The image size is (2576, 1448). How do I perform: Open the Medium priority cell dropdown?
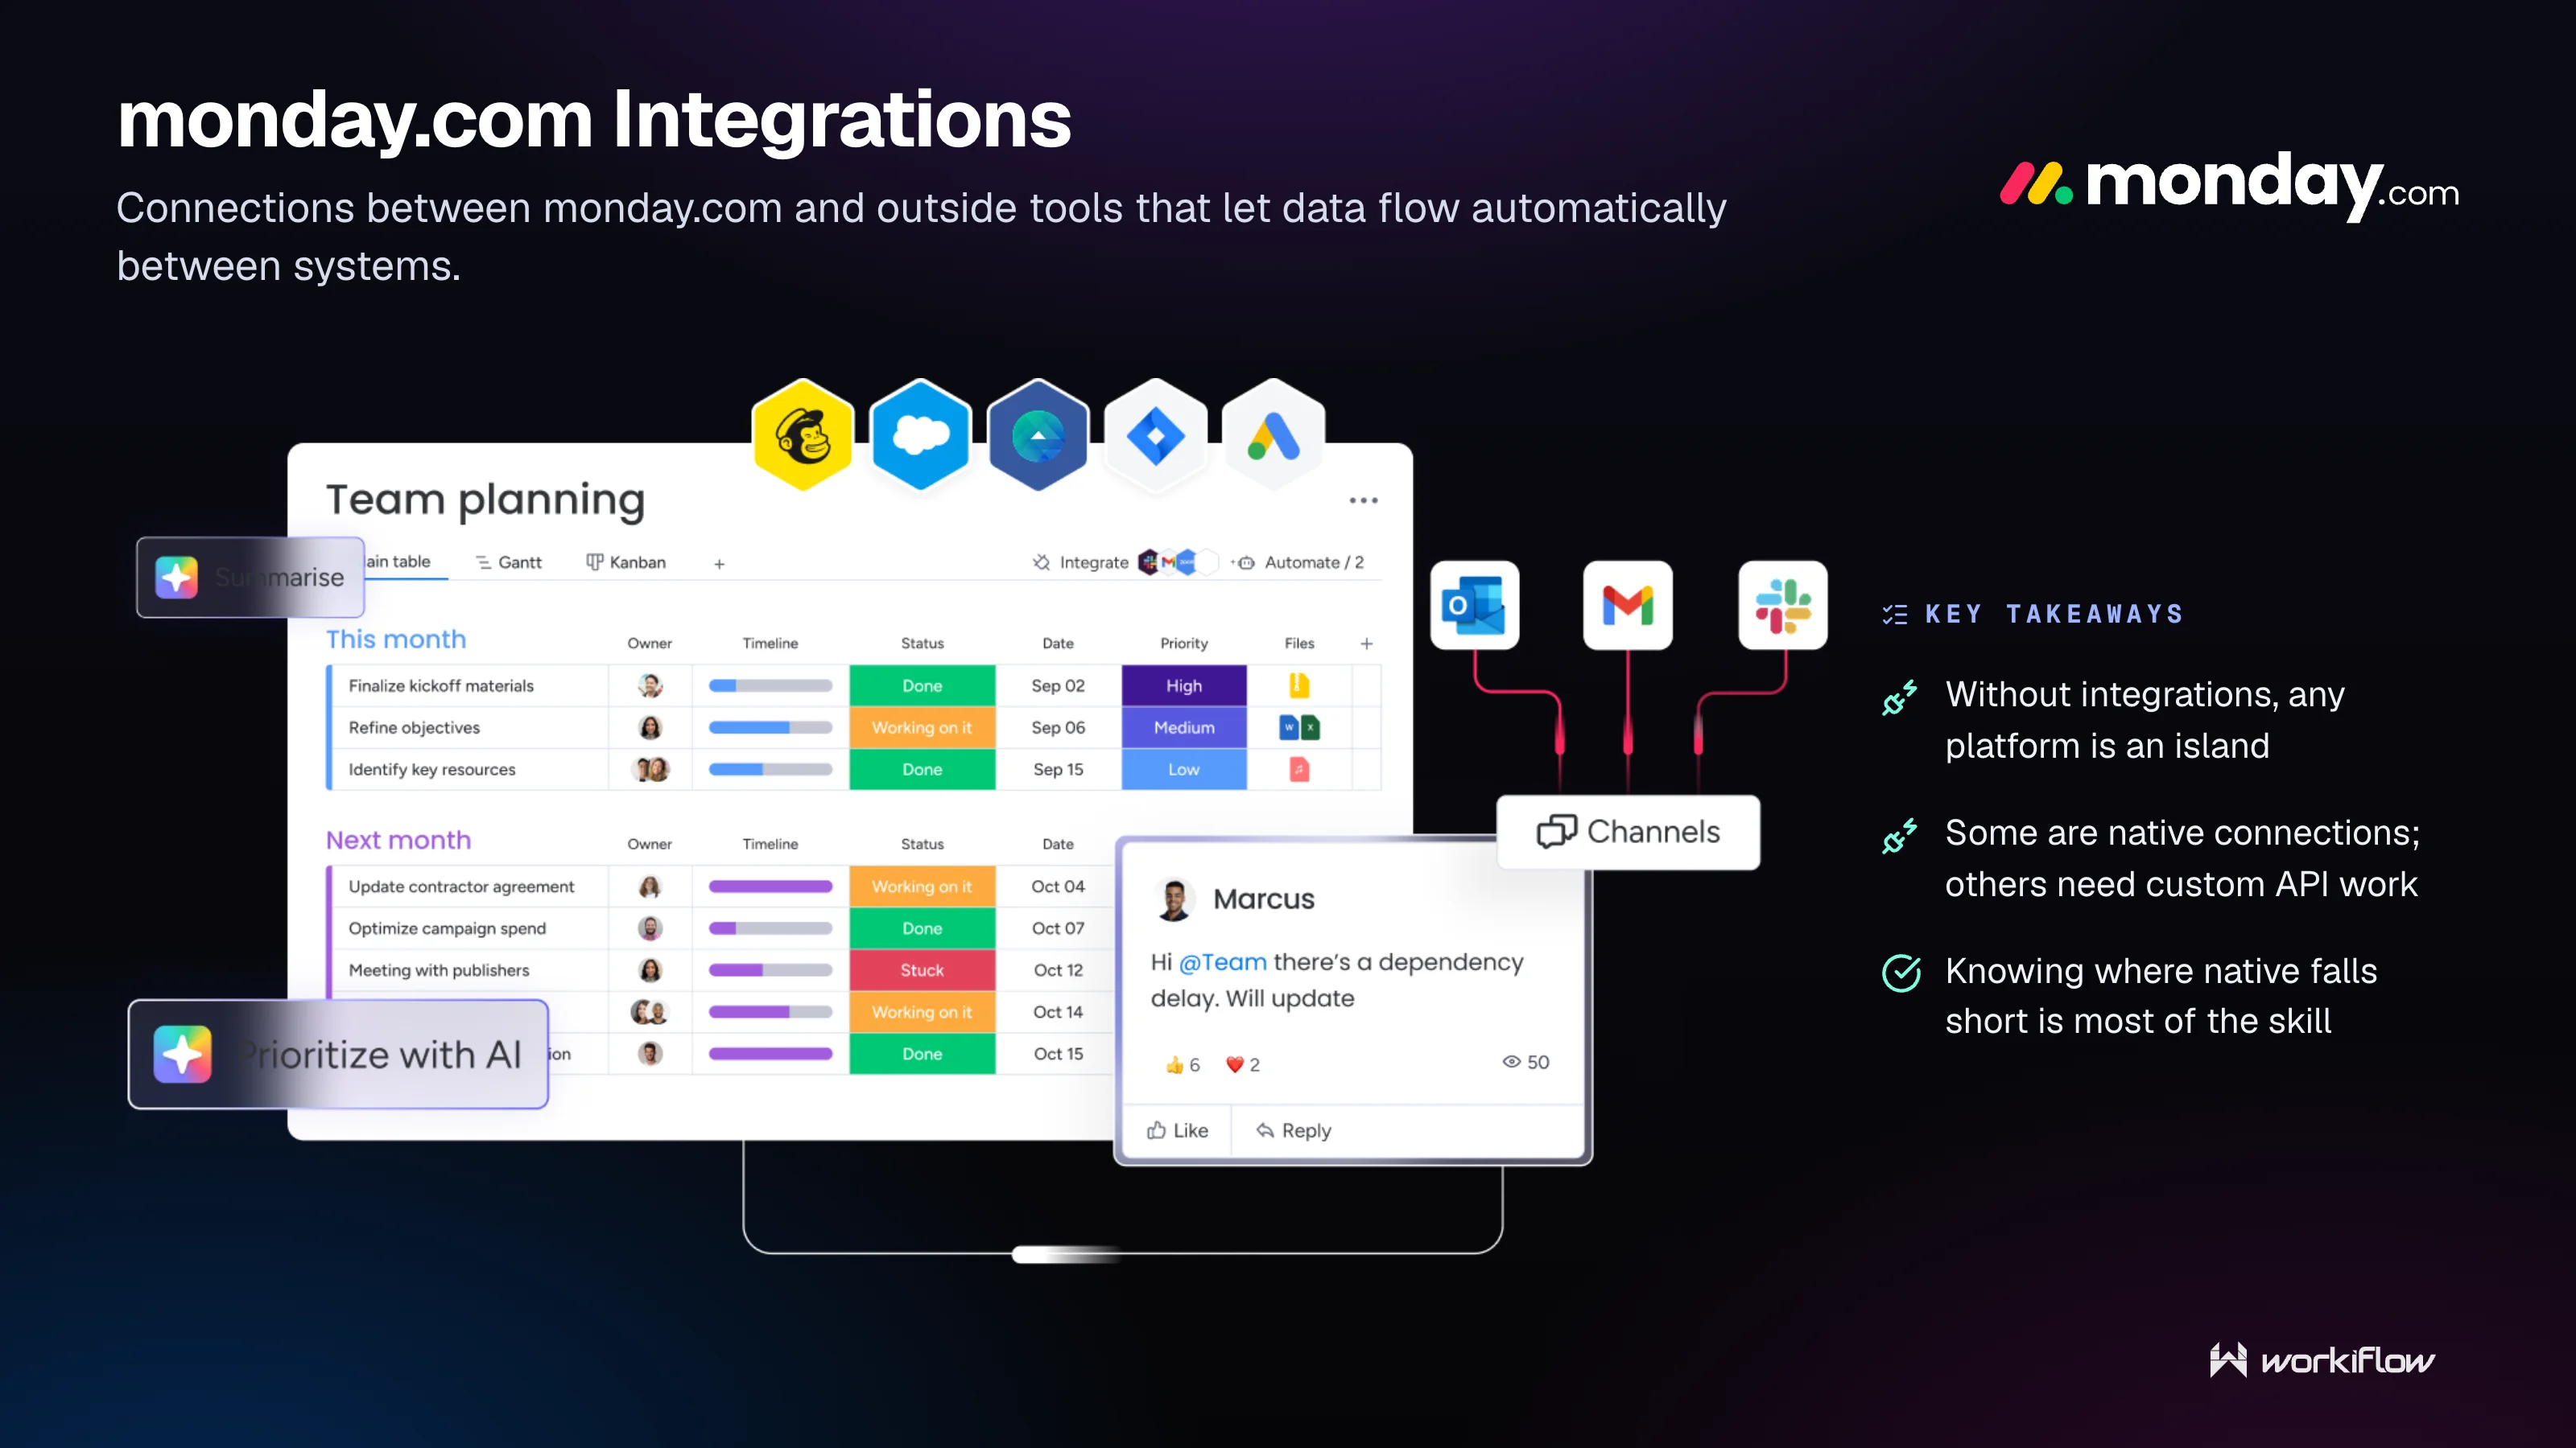point(1184,727)
